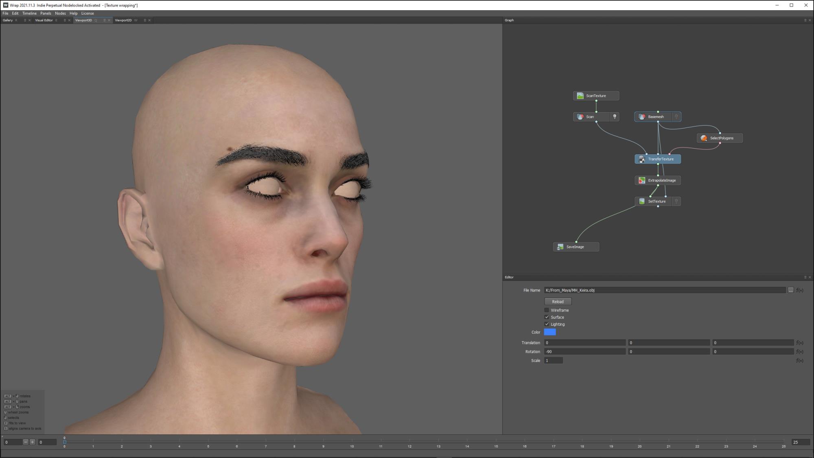This screenshot has height=458, width=814.
Task: Open the License menu
Action: (88, 13)
